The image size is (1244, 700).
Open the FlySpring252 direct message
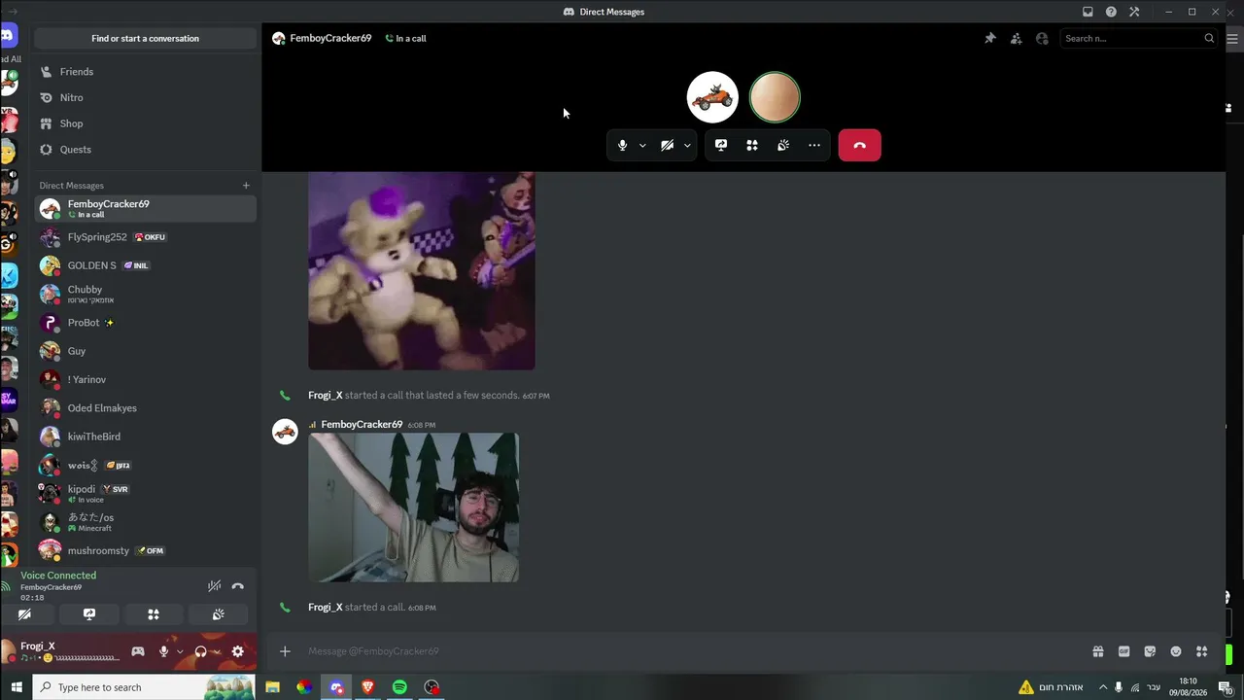146,237
